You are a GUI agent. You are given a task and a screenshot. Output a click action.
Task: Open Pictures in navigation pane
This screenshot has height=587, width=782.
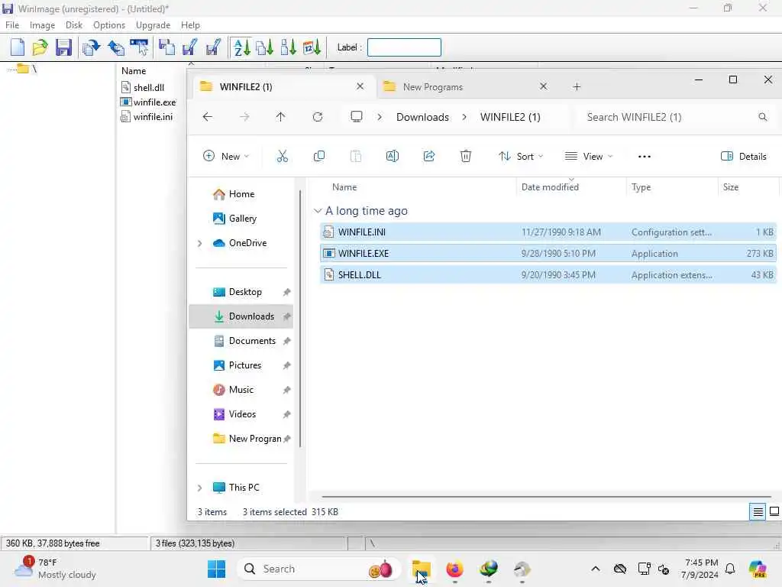coord(245,365)
